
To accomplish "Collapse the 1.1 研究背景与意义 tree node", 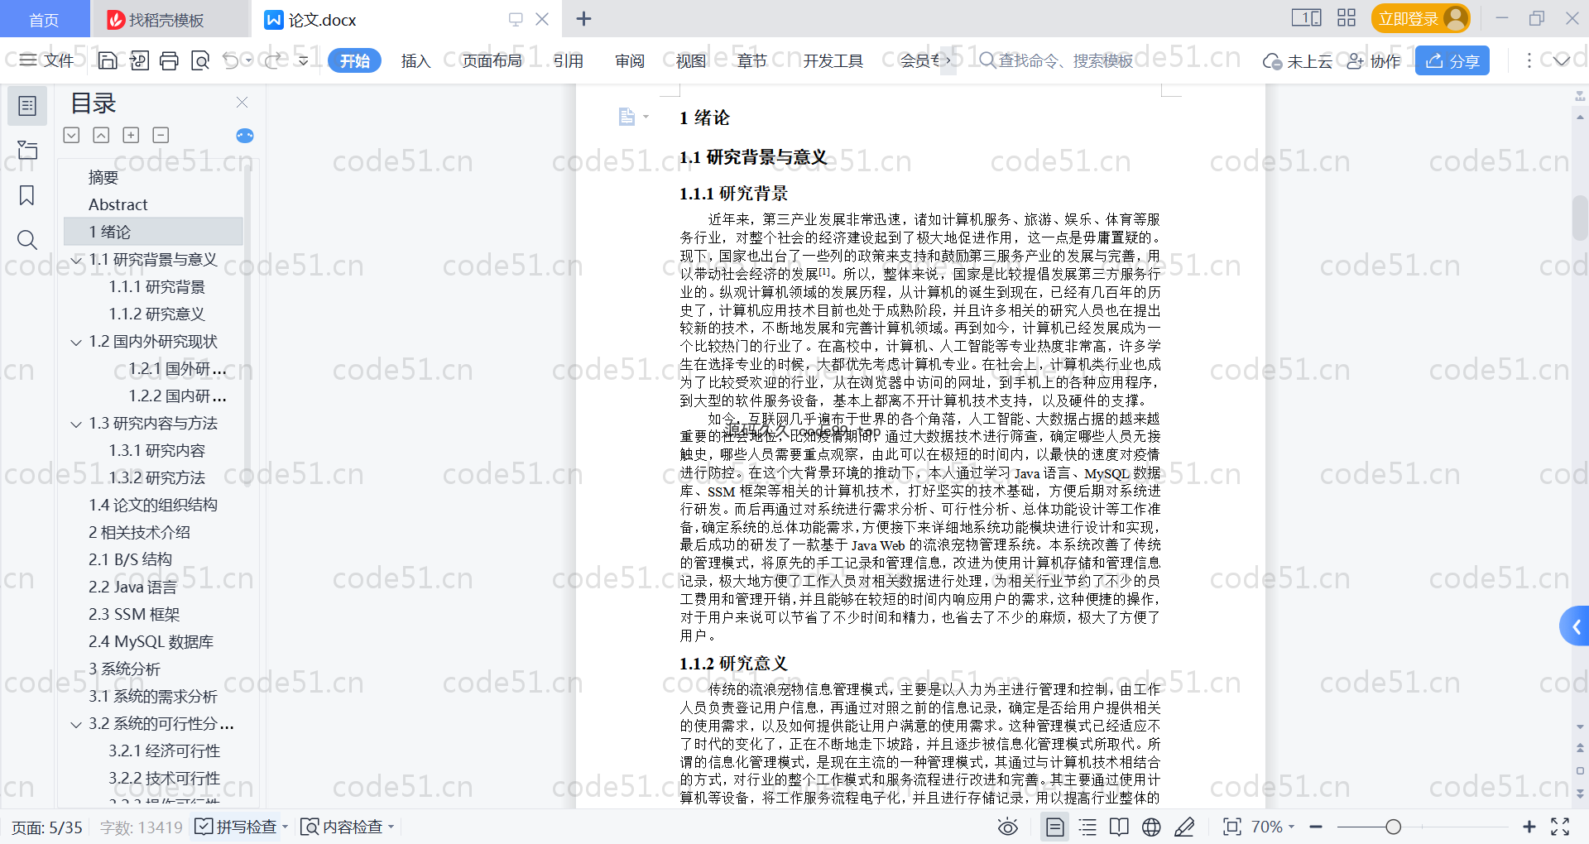I will 76,260.
